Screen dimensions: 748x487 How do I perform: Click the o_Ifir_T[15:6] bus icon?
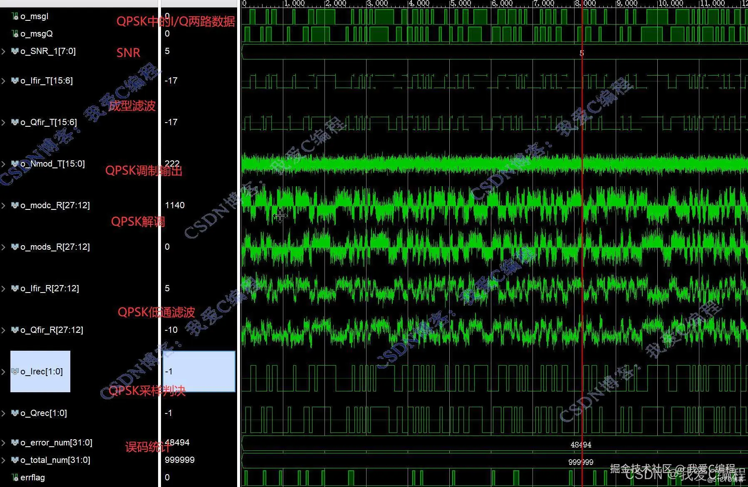[15, 81]
